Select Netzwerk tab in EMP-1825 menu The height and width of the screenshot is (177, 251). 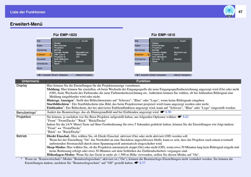44,59
